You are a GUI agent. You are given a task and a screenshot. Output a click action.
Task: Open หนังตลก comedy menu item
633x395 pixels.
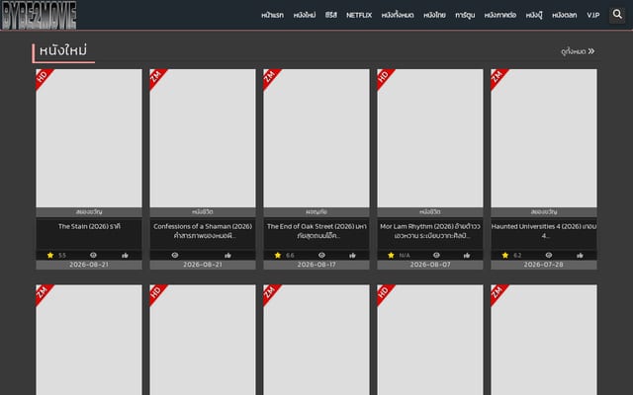pyautogui.click(x=565, y=16)
